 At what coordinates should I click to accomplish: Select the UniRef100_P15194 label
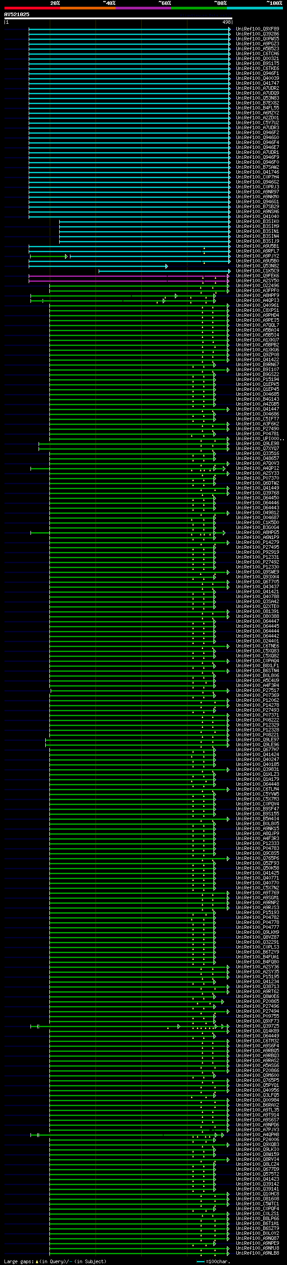pyautogui.click(x=257, y=380)
